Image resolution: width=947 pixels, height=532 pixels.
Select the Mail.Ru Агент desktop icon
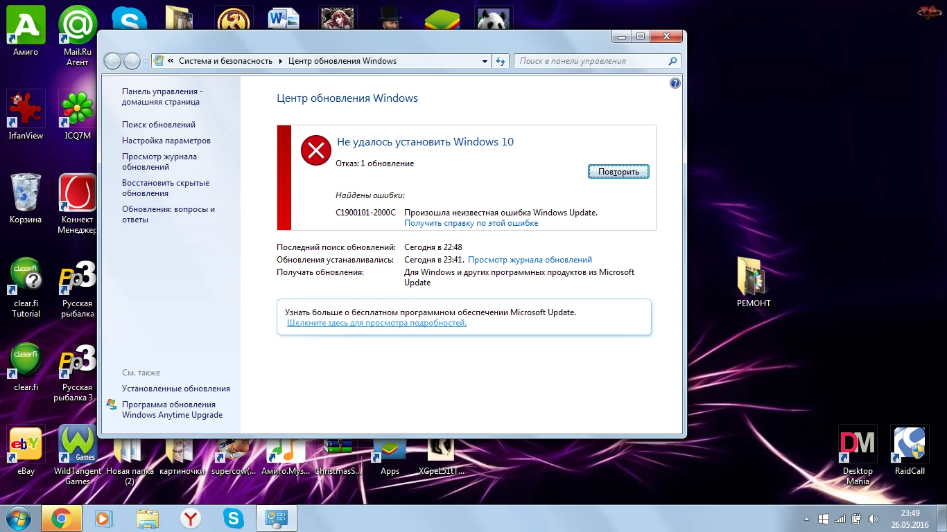[x=78, y=36]
